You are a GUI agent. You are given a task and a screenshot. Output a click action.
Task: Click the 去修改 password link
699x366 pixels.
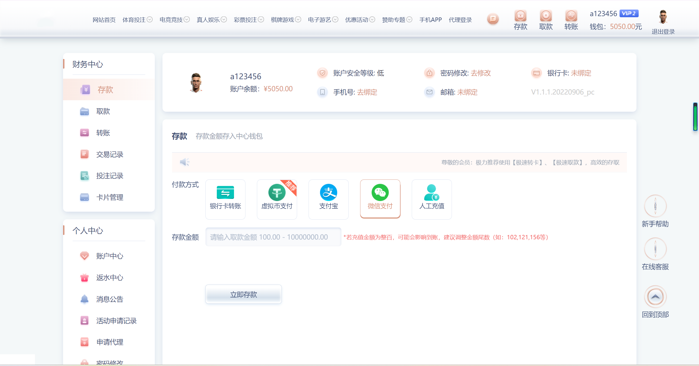coord(481,73)
